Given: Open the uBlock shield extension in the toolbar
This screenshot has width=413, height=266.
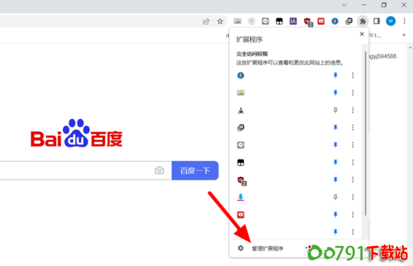Looking at the screenshot, I should 308,21.
